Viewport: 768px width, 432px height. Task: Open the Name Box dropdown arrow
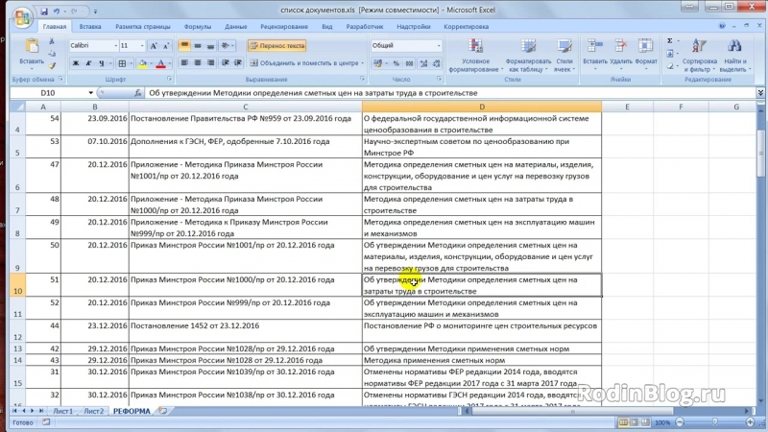[90, 92]
